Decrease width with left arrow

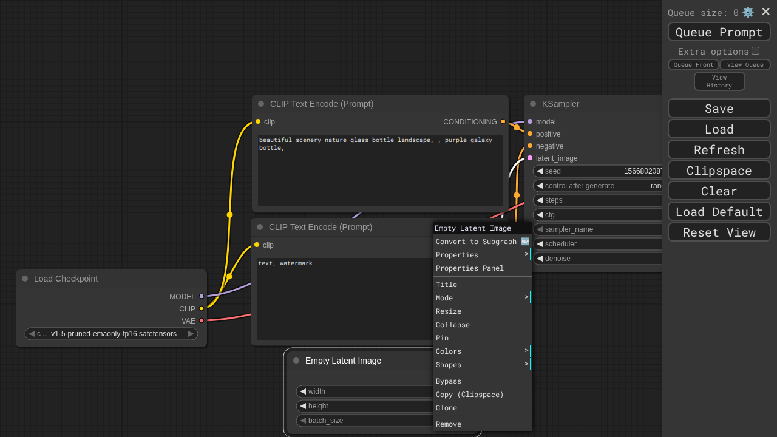click(303, 391)
